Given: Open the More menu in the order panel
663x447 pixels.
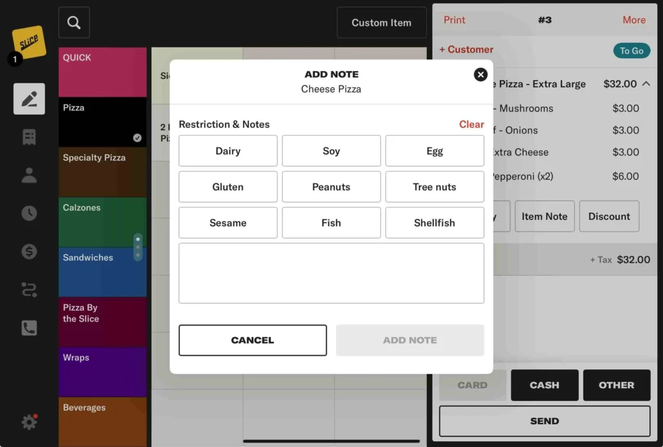Looking at the screenshot, I should 633,20.
